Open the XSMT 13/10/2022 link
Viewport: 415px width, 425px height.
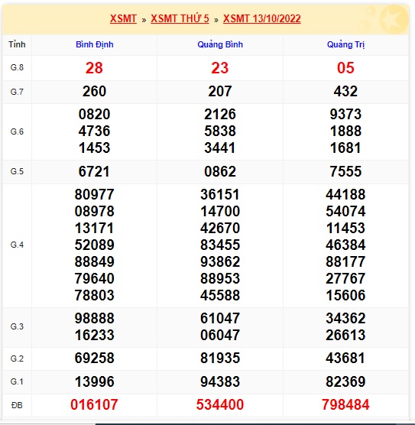[262, 18]
